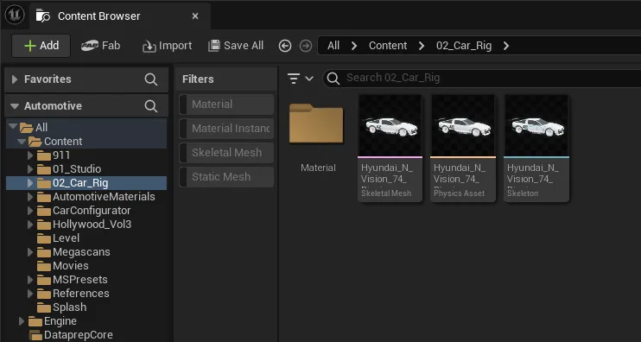Open the chevron after the Content breadcrumb
Screen dimensions: 641x342
click(422, 46)
